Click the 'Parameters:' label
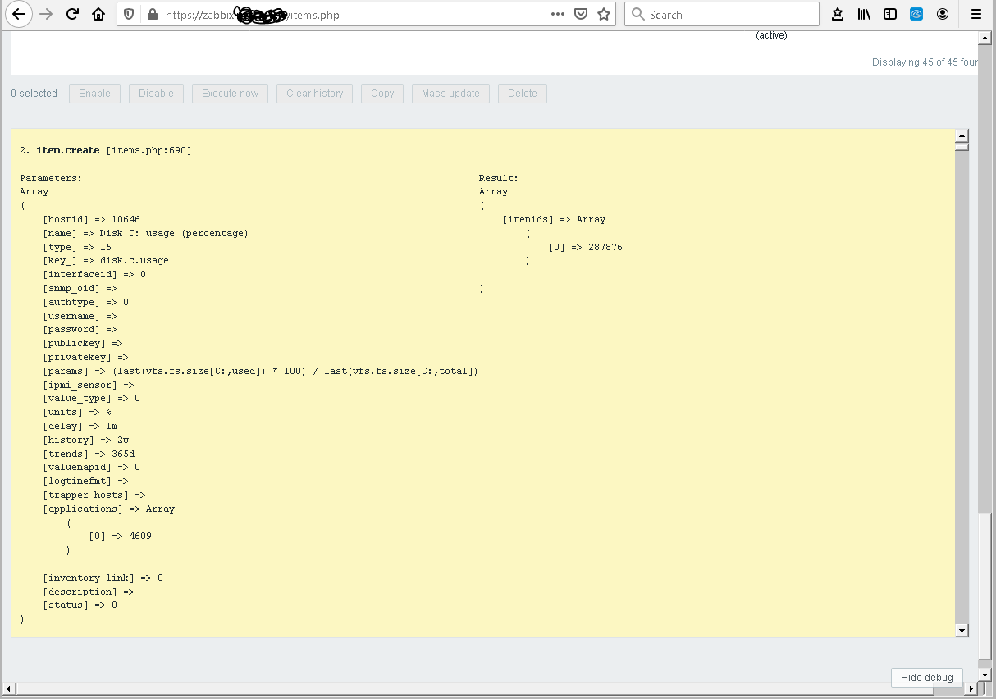 tap(51, 178)
